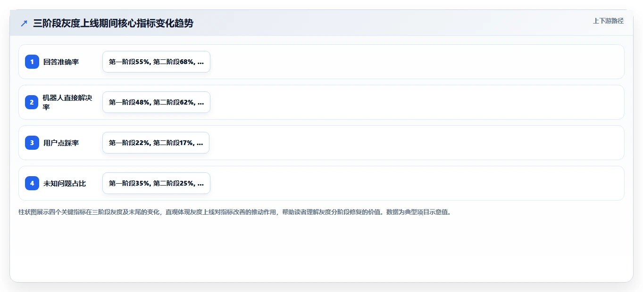Viewport: 643px width, 292px height.
Task: Expand the 第一阶段22% truncated value chip
Action: (x=156, y=143)
